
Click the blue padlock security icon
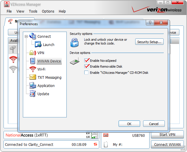[x=75, y=42]
